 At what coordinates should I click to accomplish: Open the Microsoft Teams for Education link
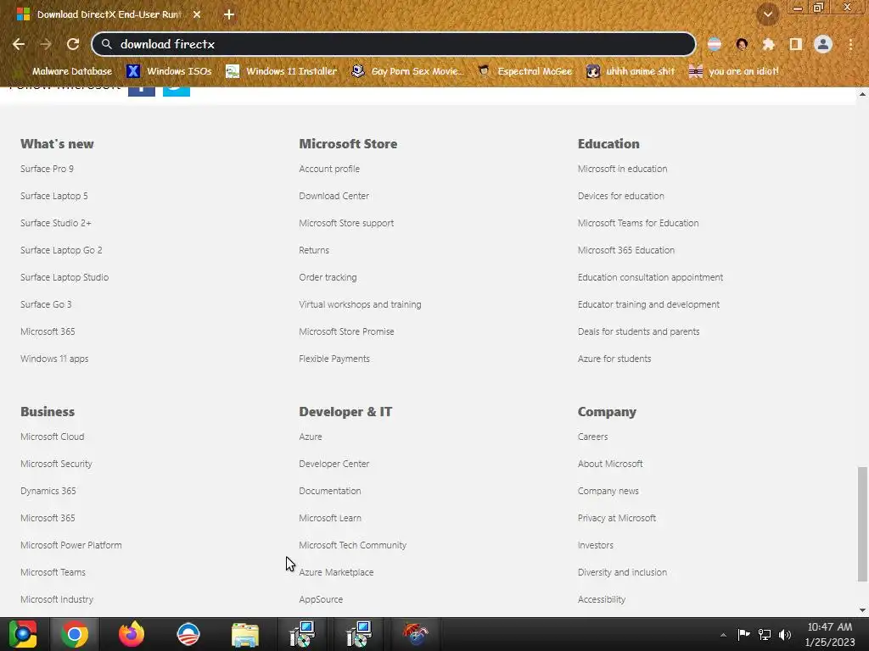click(638, 223)
